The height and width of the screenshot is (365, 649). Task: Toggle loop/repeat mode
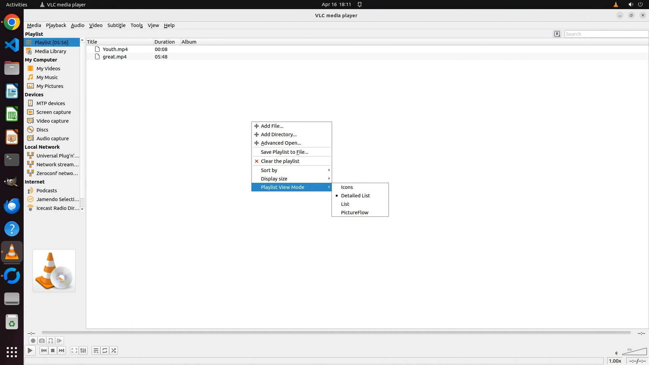click(x=105, y=350)
